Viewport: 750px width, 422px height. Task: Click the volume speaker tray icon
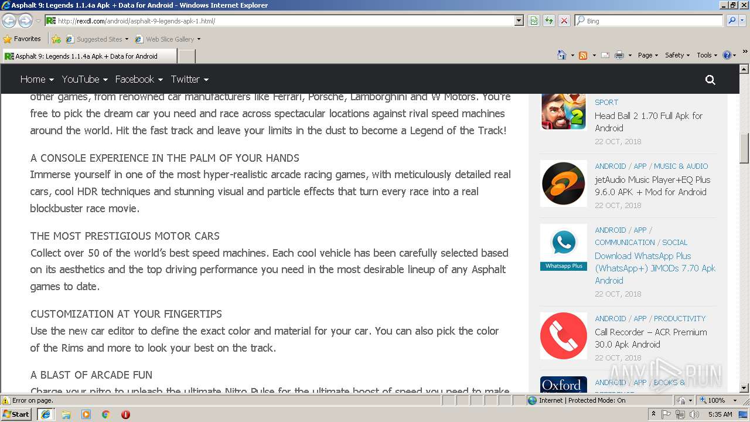[693, 414]
